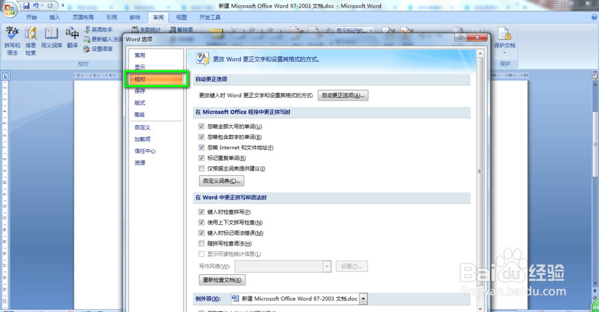
Task: Toggle 键入时标记语法错误 checkbox
Action: [x=201, y=233]
